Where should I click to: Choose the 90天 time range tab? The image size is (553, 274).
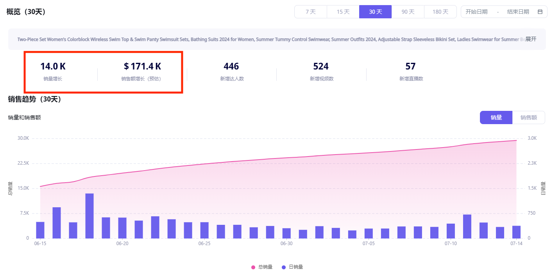click(408, 12)
